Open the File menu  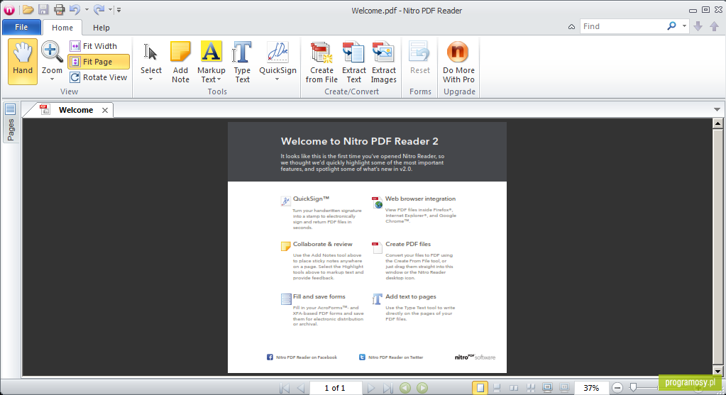21,27
